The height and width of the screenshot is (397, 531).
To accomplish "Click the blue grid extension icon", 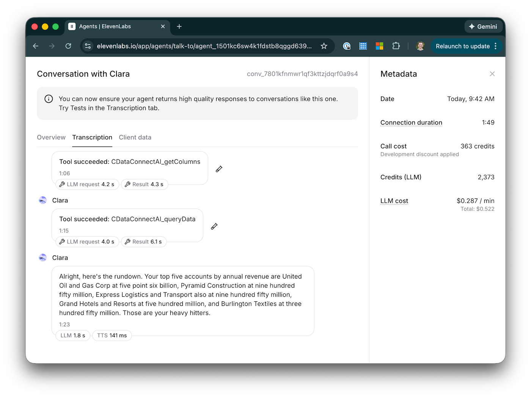I will point(363,46).
